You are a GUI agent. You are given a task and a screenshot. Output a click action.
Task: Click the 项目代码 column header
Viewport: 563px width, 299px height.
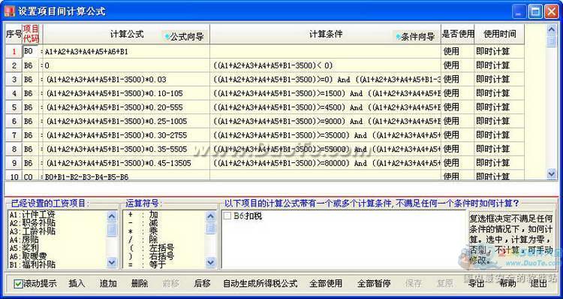click(31, 34)
